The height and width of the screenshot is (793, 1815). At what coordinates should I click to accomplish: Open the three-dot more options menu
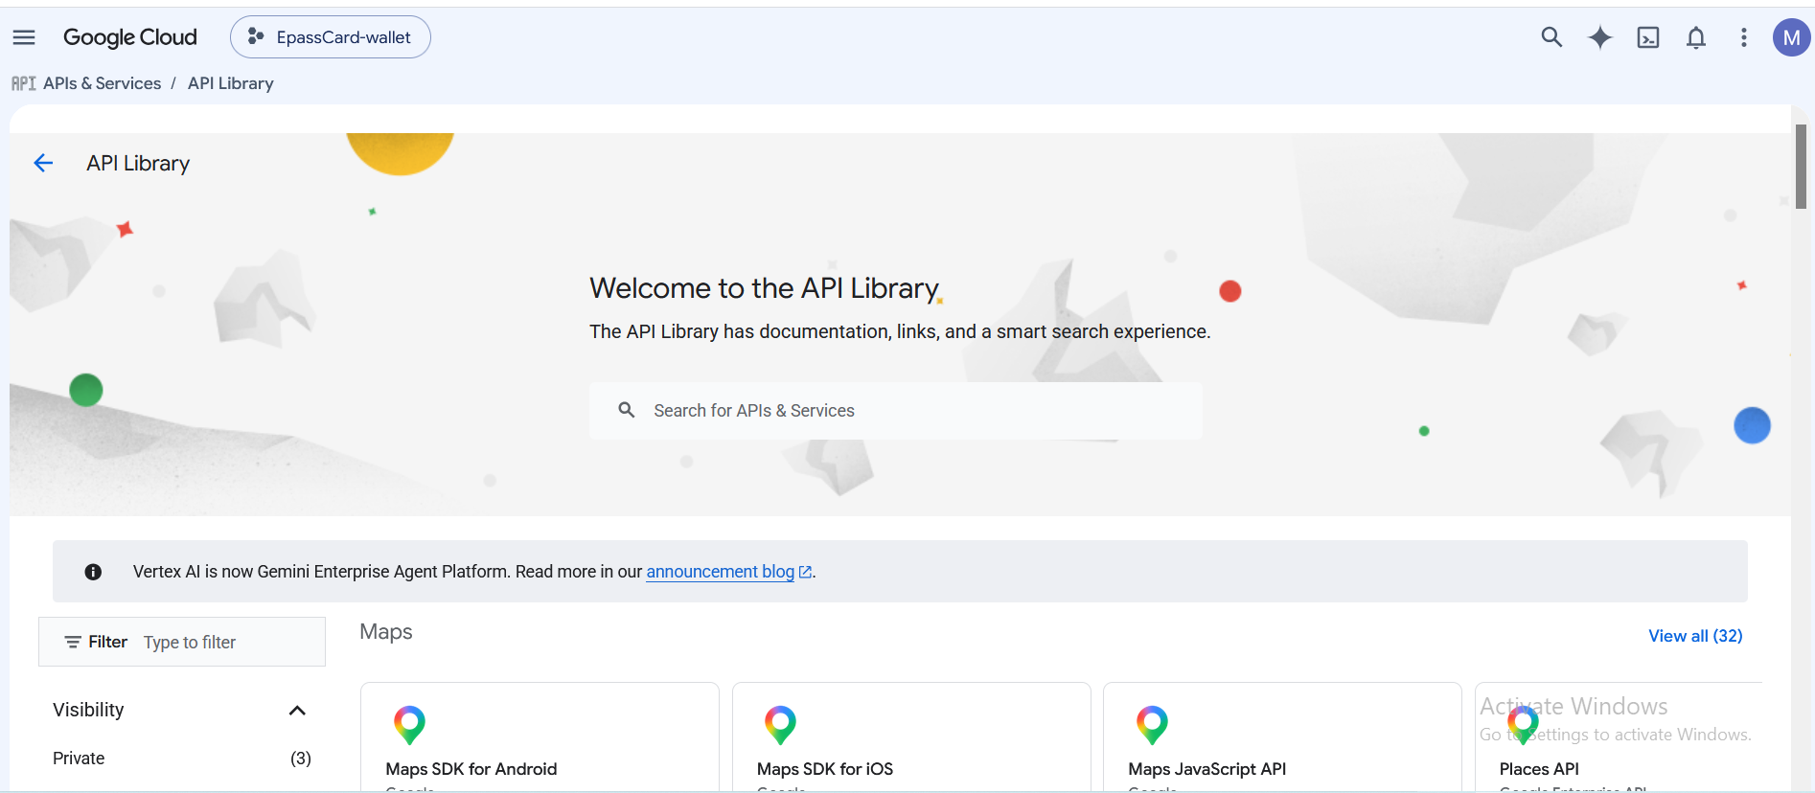[1744, 37]
